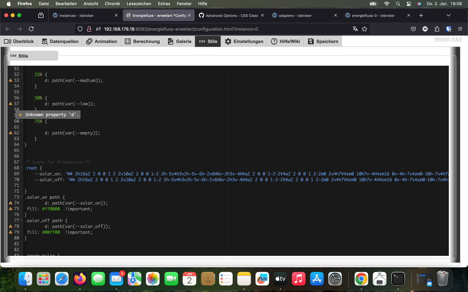The image size is (468, 292).
Task: Open the Galerie tab
Action: (x=179, y=41)
